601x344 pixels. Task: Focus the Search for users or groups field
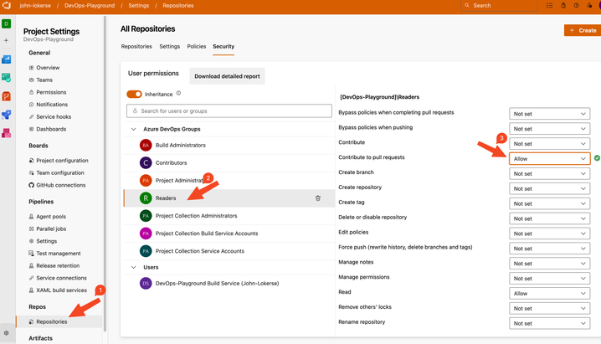click(x=229, y=110)
